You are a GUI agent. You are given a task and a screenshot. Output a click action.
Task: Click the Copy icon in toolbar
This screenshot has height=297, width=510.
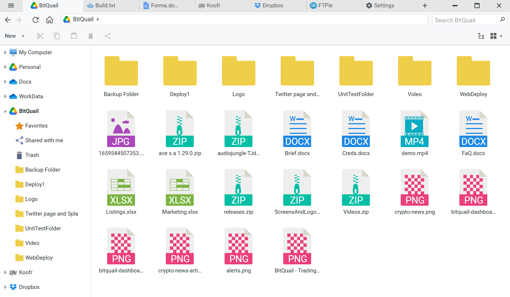[x=57, y=36]
